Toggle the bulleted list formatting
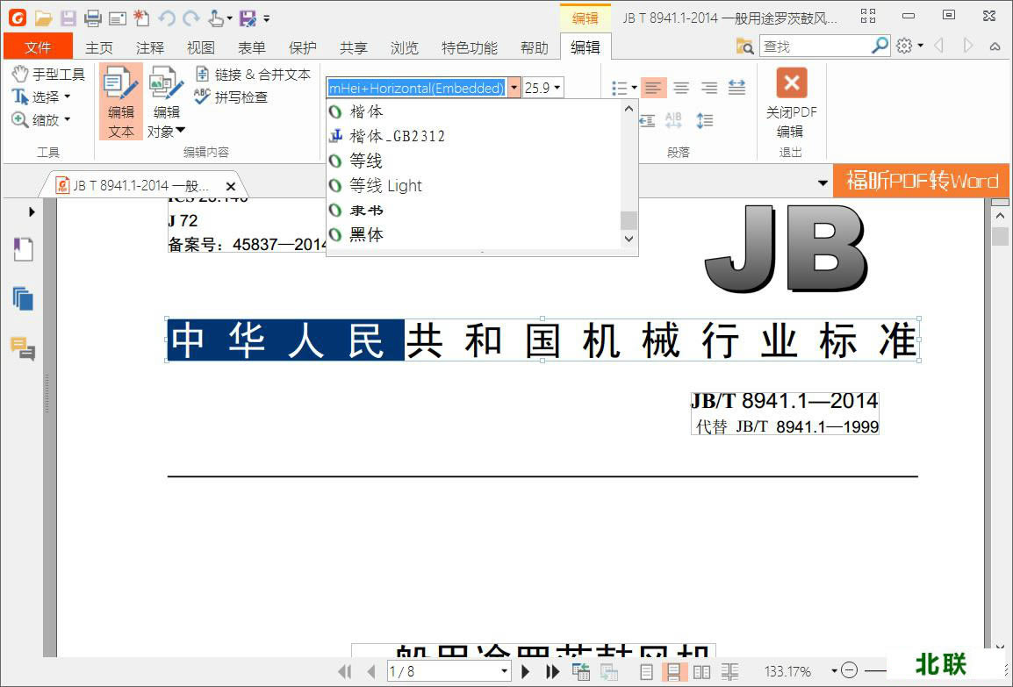 [x=617, y=87]
